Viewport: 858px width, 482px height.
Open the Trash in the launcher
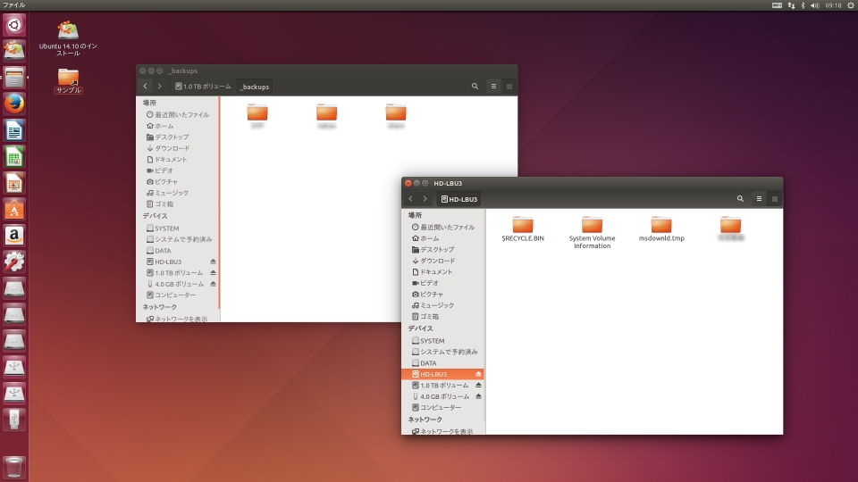(x=14, y=467)
